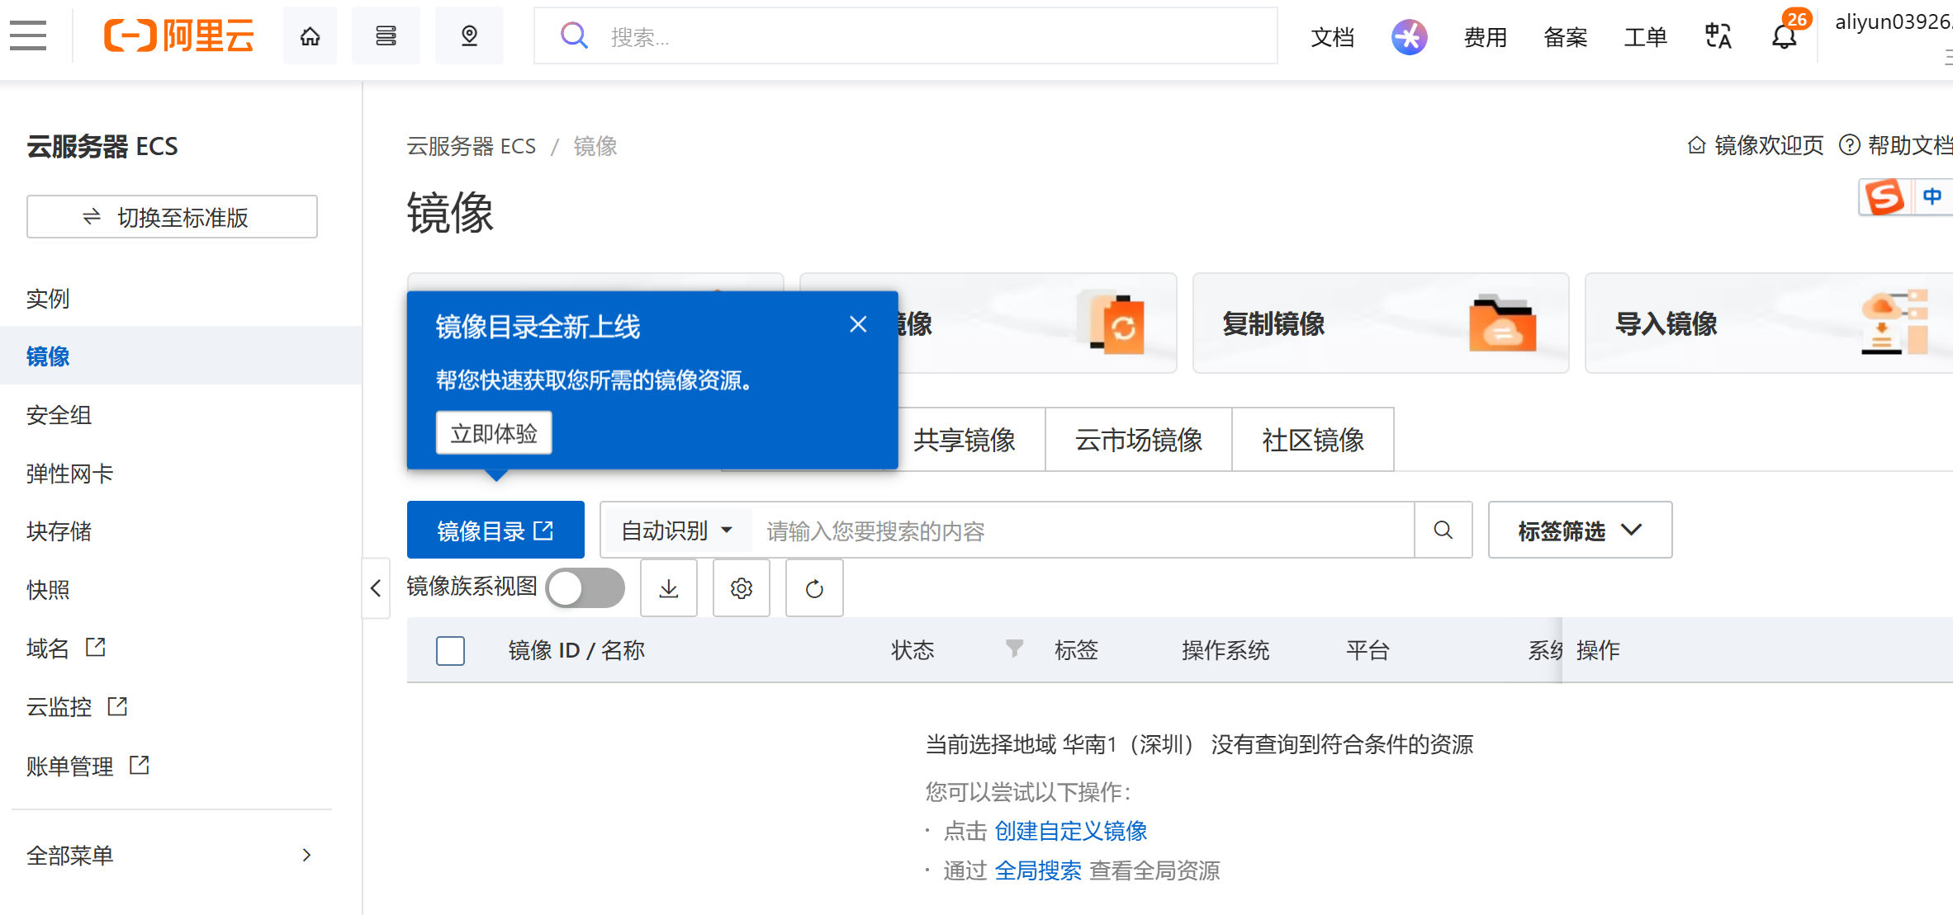Click the language switch icon
Image resolution: width=1953 pixels, height=915 pixels.
pyautogui.click(x=1718, y=36)
